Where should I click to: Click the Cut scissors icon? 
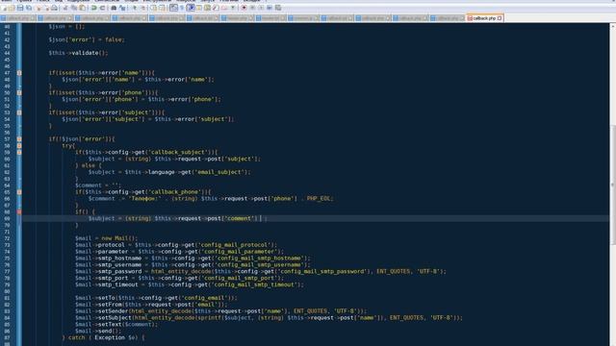click(x=65, y=8)
